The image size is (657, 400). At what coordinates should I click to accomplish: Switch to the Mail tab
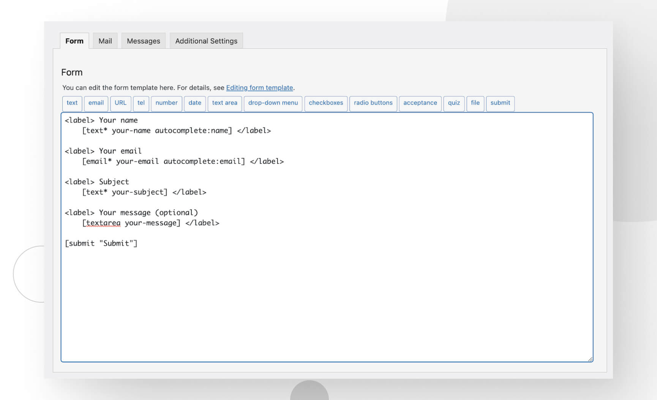click(105, 41)
